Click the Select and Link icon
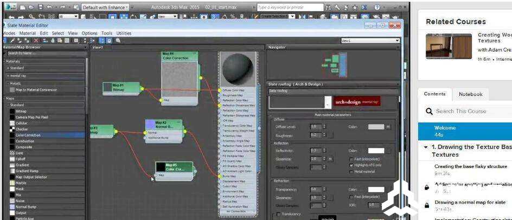Image resolution: width=512 pixels, height=220 pixels. (31, 17)
